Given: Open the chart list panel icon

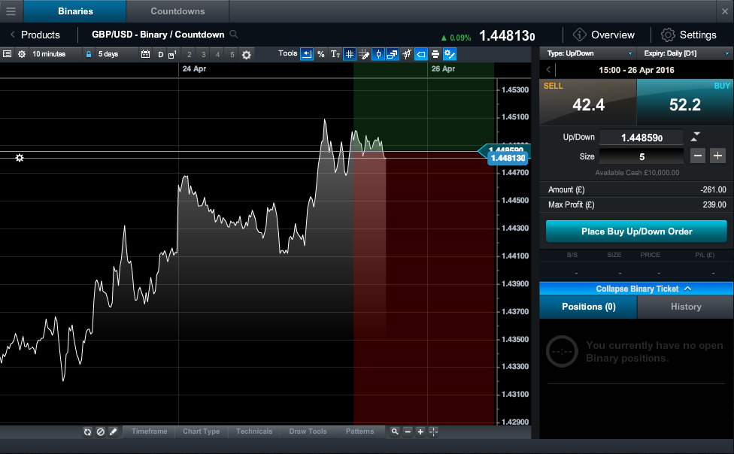Looking at the screenshot, I should pyautogui.click(x=7, y=54).
